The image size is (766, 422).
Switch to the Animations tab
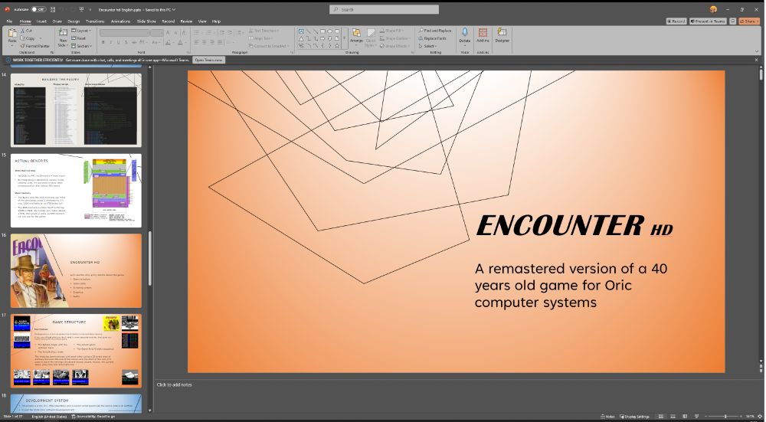121,21
